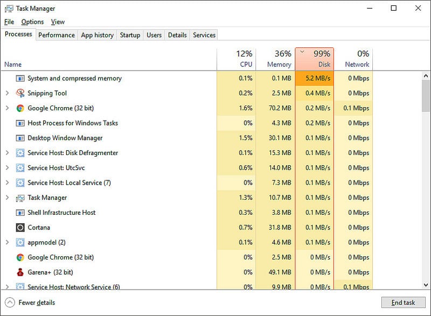This screenshot has width=431, height=316.
Task: Click the Cortana circle icon
Action: [x=20, y=228]
